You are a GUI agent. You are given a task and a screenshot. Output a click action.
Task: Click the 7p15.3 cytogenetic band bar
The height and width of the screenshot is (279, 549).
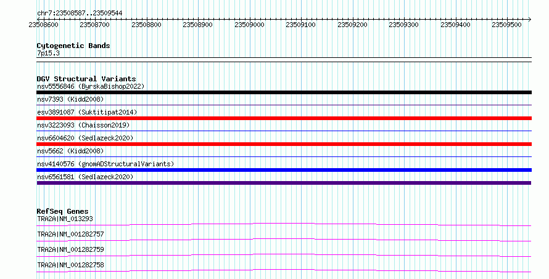(284, 60)
